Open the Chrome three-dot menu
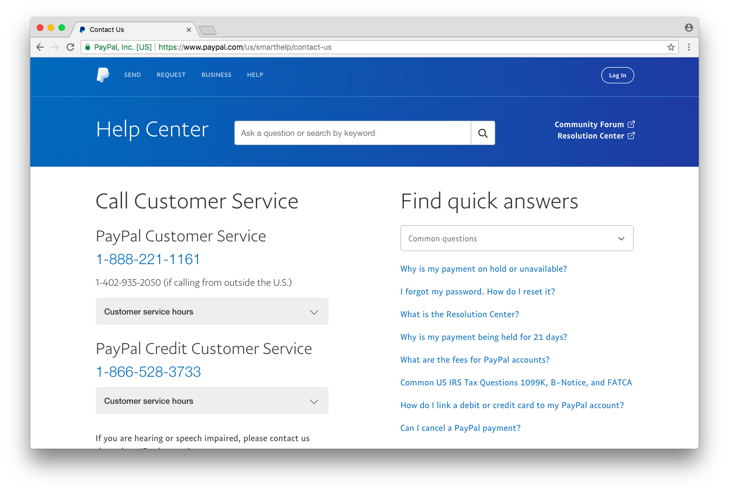 point(689,47)
